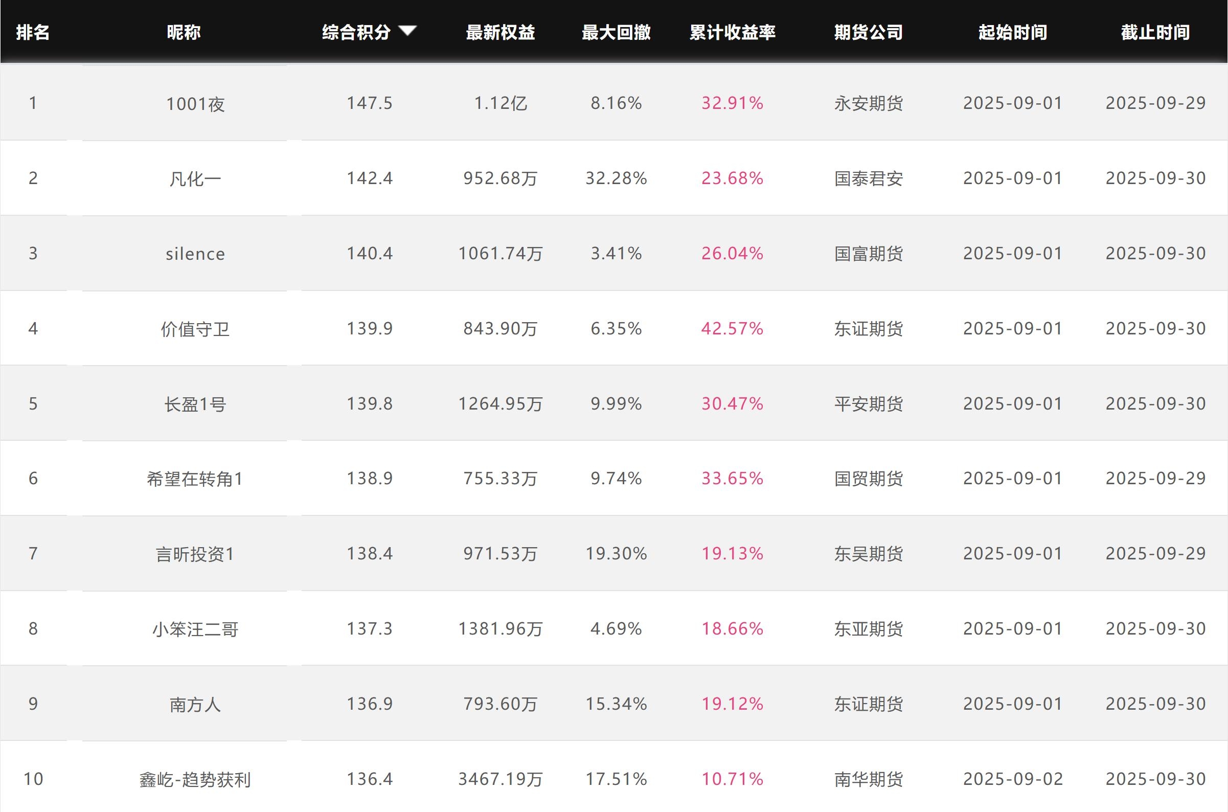
Task: Click the 期货公司 column header
Action: tap(868, 33)
